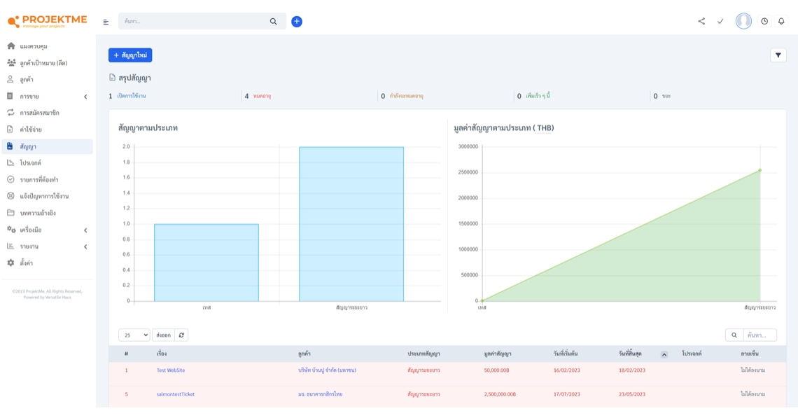Screen dimensions: 798x418
Task: Click the top search input field
Action: click(195, 22)
